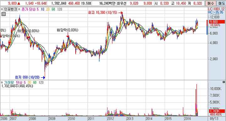This screenshot has height=121, width=226.
Task: Select price moving average 60
Action: click(x=53, y=9)
